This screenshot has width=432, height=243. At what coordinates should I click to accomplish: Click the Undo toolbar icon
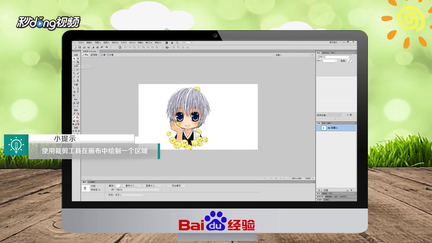click(x=102, y=47)
